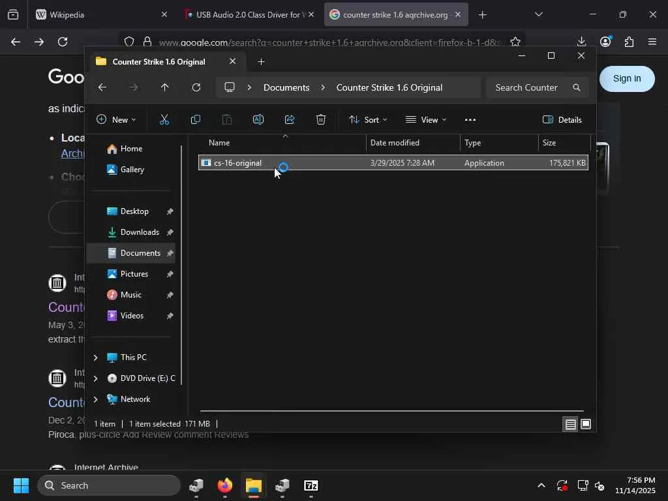
Task: Click Counter Strike 1.6 Original breadcrumb
Action: [389, 87]
